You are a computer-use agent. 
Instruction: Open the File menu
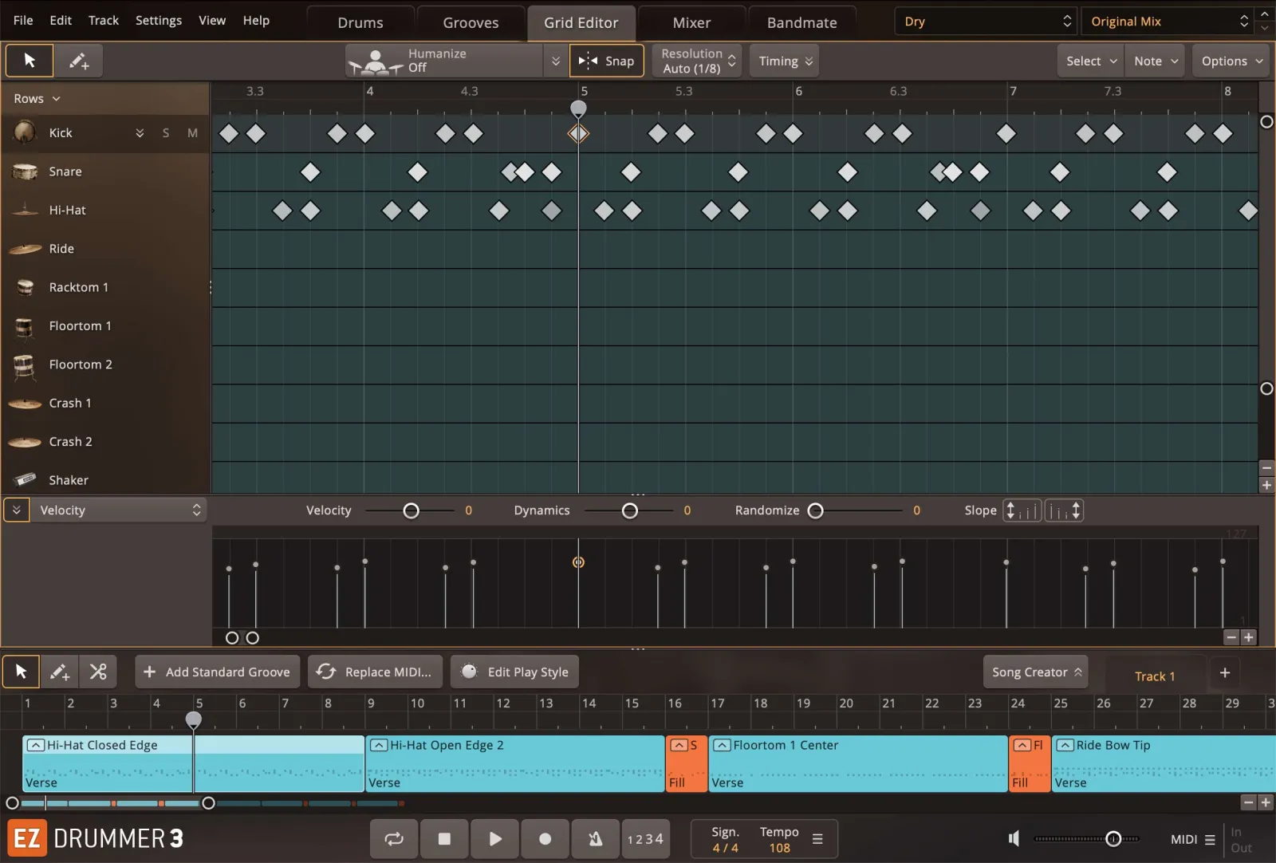click(23, 20)
